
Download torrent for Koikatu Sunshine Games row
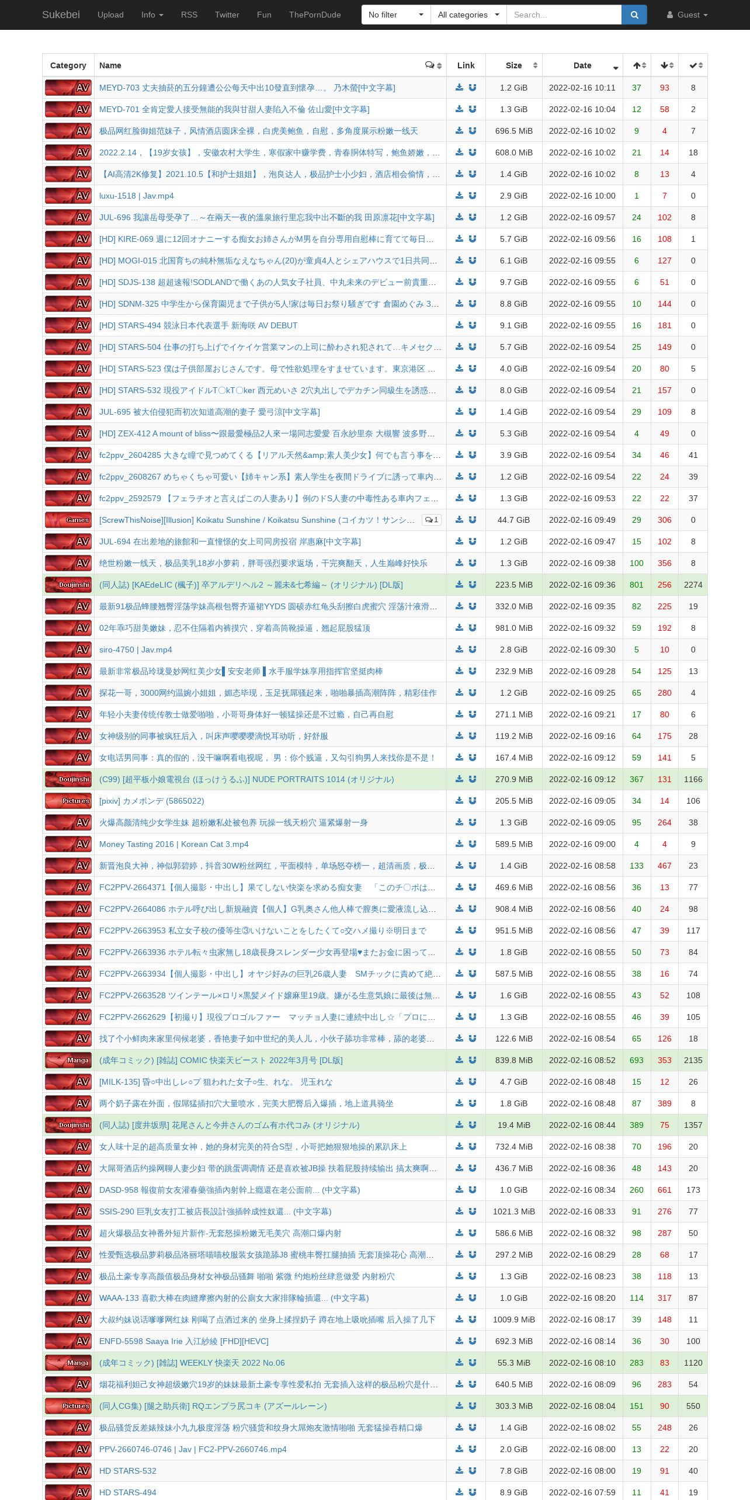coord(459,520)
